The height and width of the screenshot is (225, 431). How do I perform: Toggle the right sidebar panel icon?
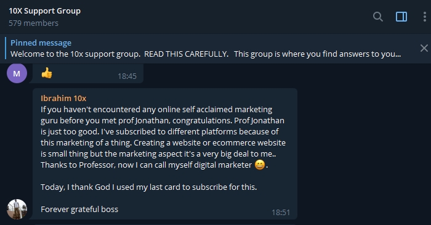(x=401, y=17)
